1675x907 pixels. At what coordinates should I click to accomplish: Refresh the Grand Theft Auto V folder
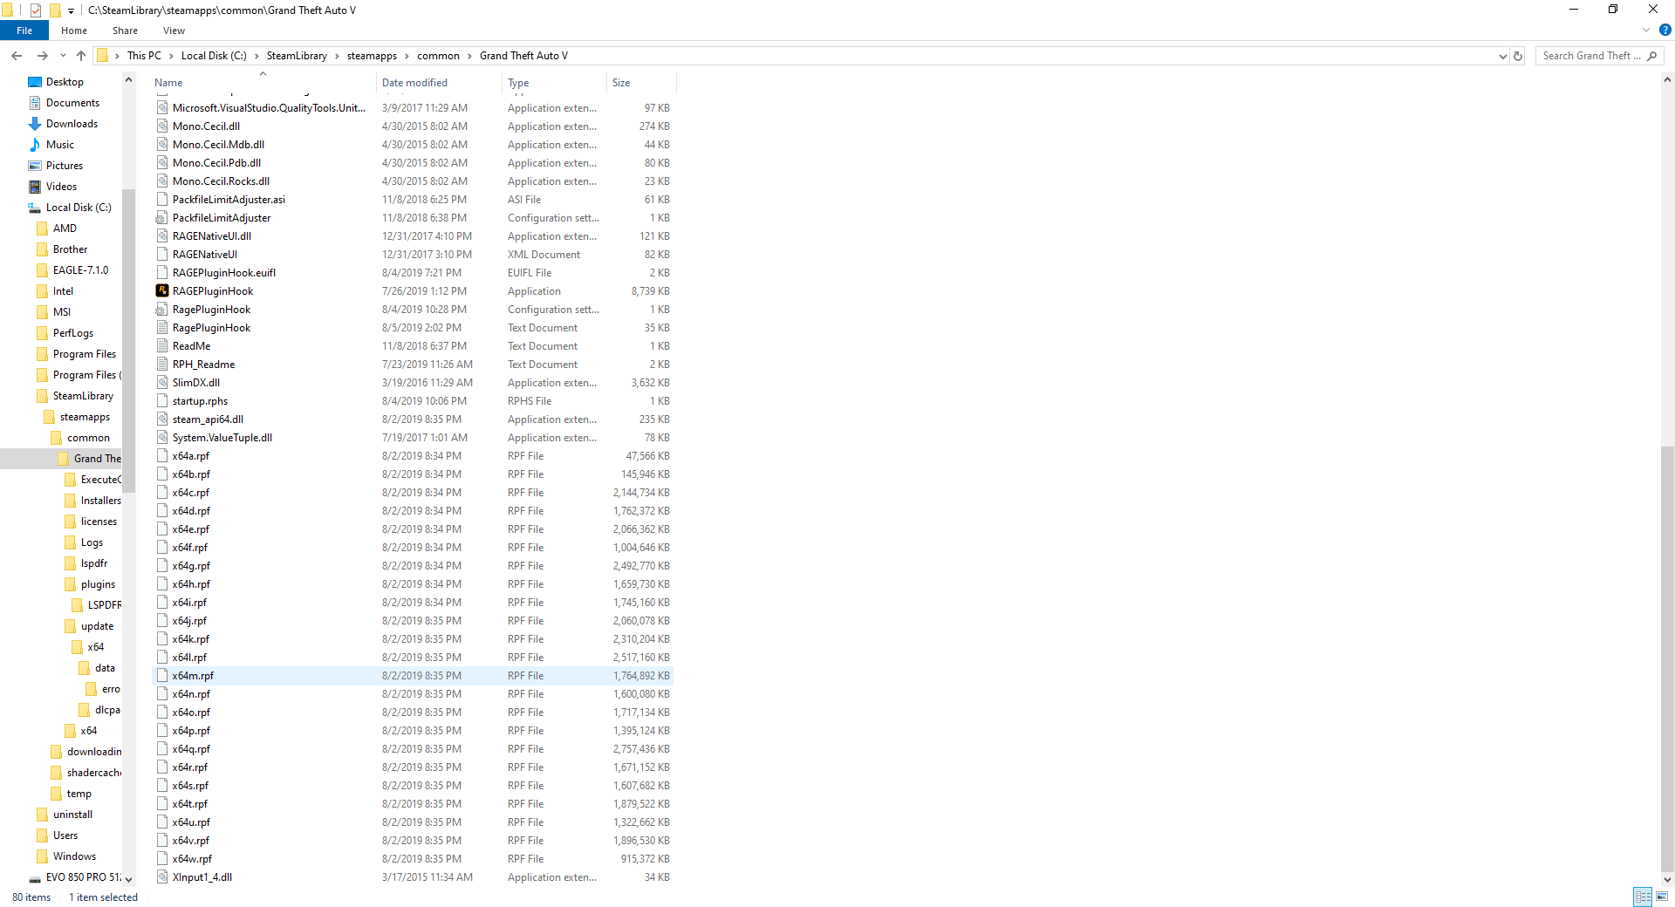click(x=1518, y=56)
